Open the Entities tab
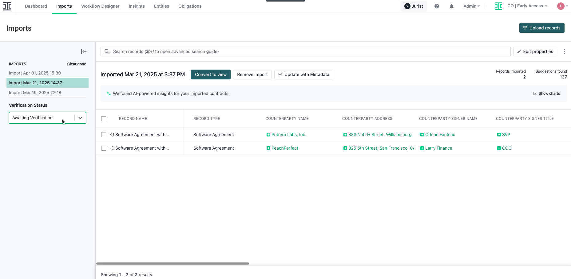The width and height of the screenshot is (571, 279). tap(161, 6)
